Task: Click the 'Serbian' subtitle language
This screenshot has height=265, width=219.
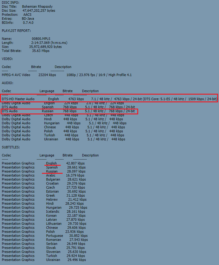Action: click(52, 244)
